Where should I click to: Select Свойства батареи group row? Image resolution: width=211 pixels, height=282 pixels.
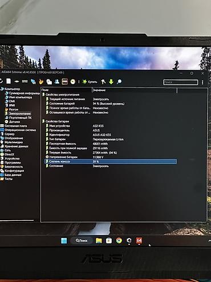point(55,121)
